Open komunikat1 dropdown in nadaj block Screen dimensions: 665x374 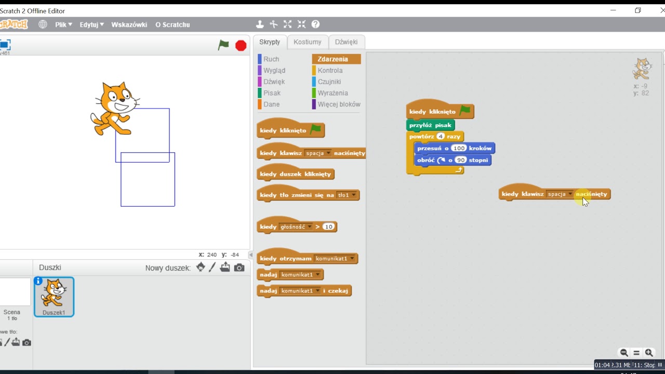[x=300, y=275]
